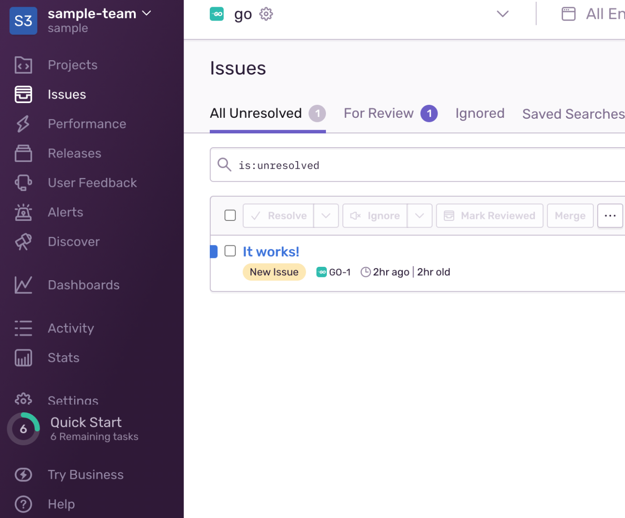Click the Alerts siren icon
The height and width of the screenshot is (518, 625).
point(23,212)
